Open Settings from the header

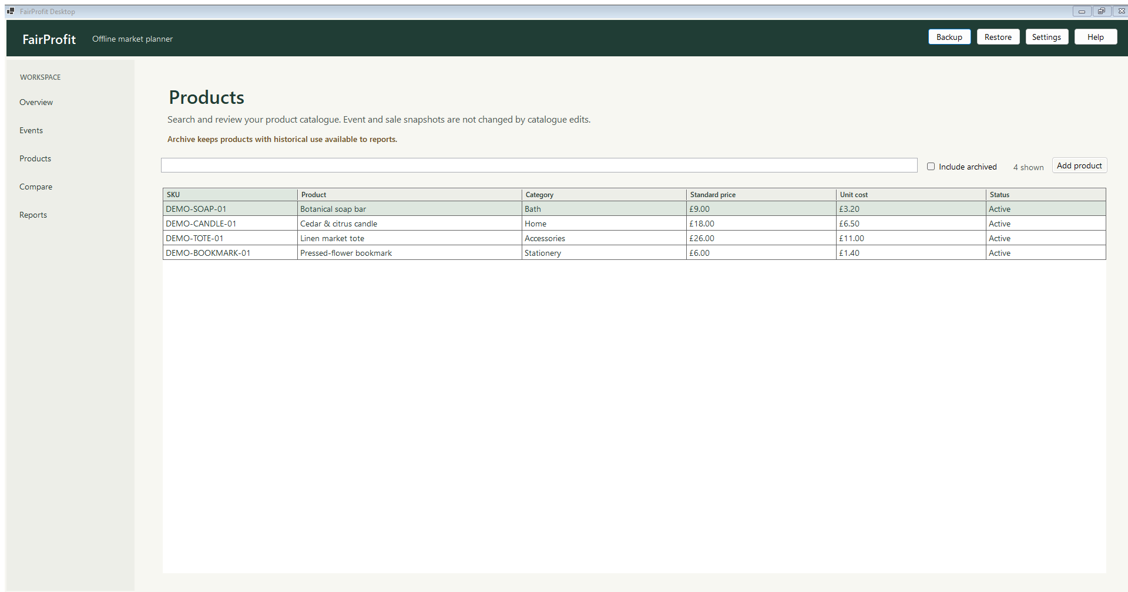(1047, 37)
